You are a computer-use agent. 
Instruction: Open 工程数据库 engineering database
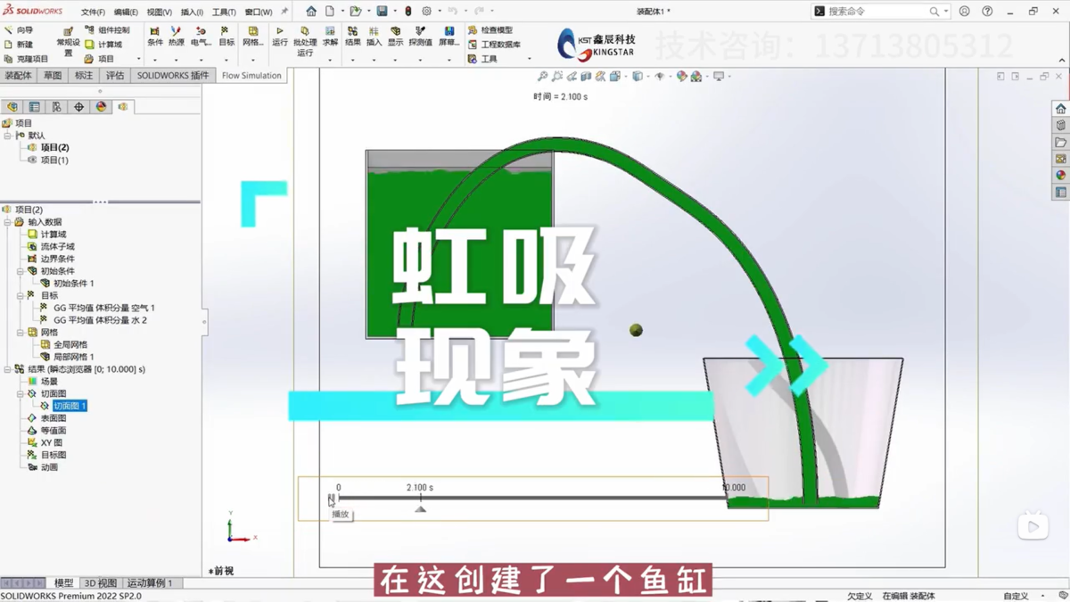(494, 45)
